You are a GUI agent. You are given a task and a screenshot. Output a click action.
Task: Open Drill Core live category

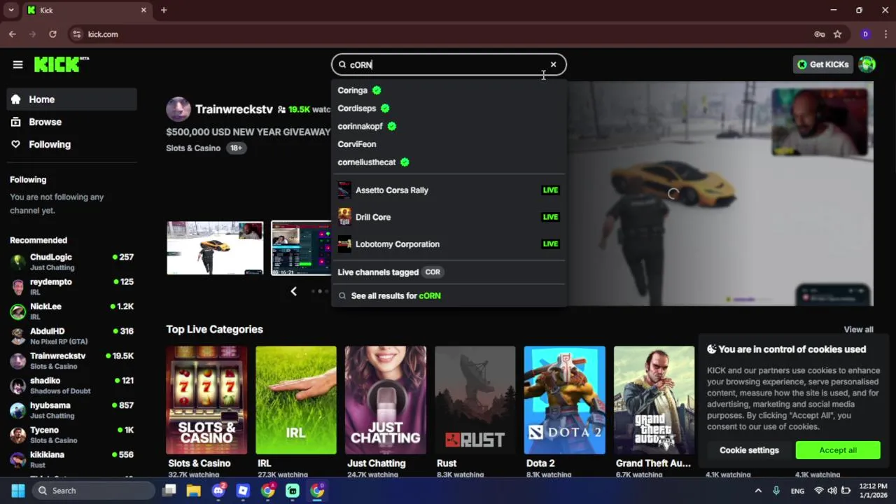449,217
